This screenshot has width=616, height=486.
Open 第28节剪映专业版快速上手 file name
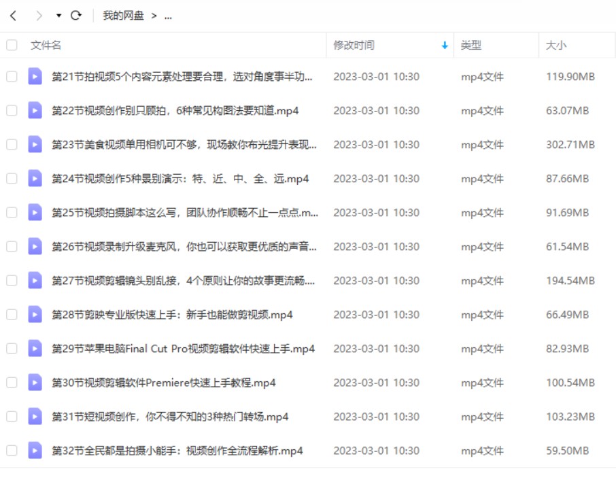coord(172,315)
